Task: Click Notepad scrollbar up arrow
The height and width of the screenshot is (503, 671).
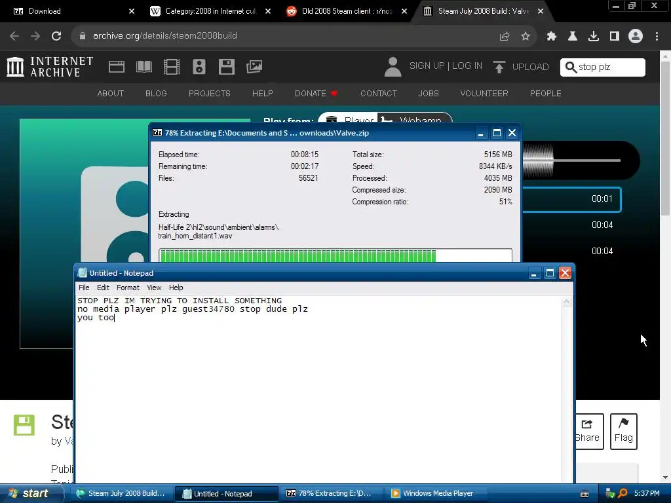Action: click(x=567, y=303)
